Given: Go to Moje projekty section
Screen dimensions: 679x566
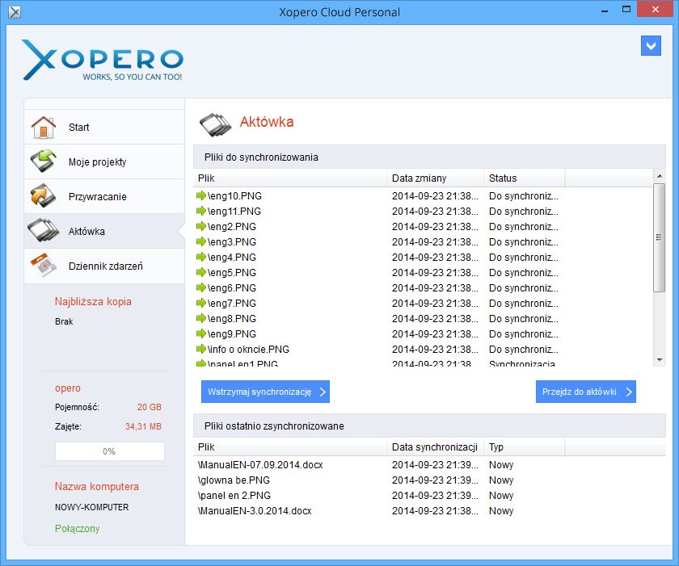Looking at the screenshot, I should [x=104, y=161].
